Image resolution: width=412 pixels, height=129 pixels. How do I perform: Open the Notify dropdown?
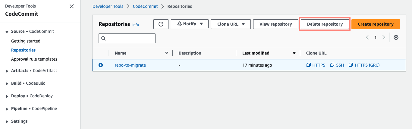[190, 24]
